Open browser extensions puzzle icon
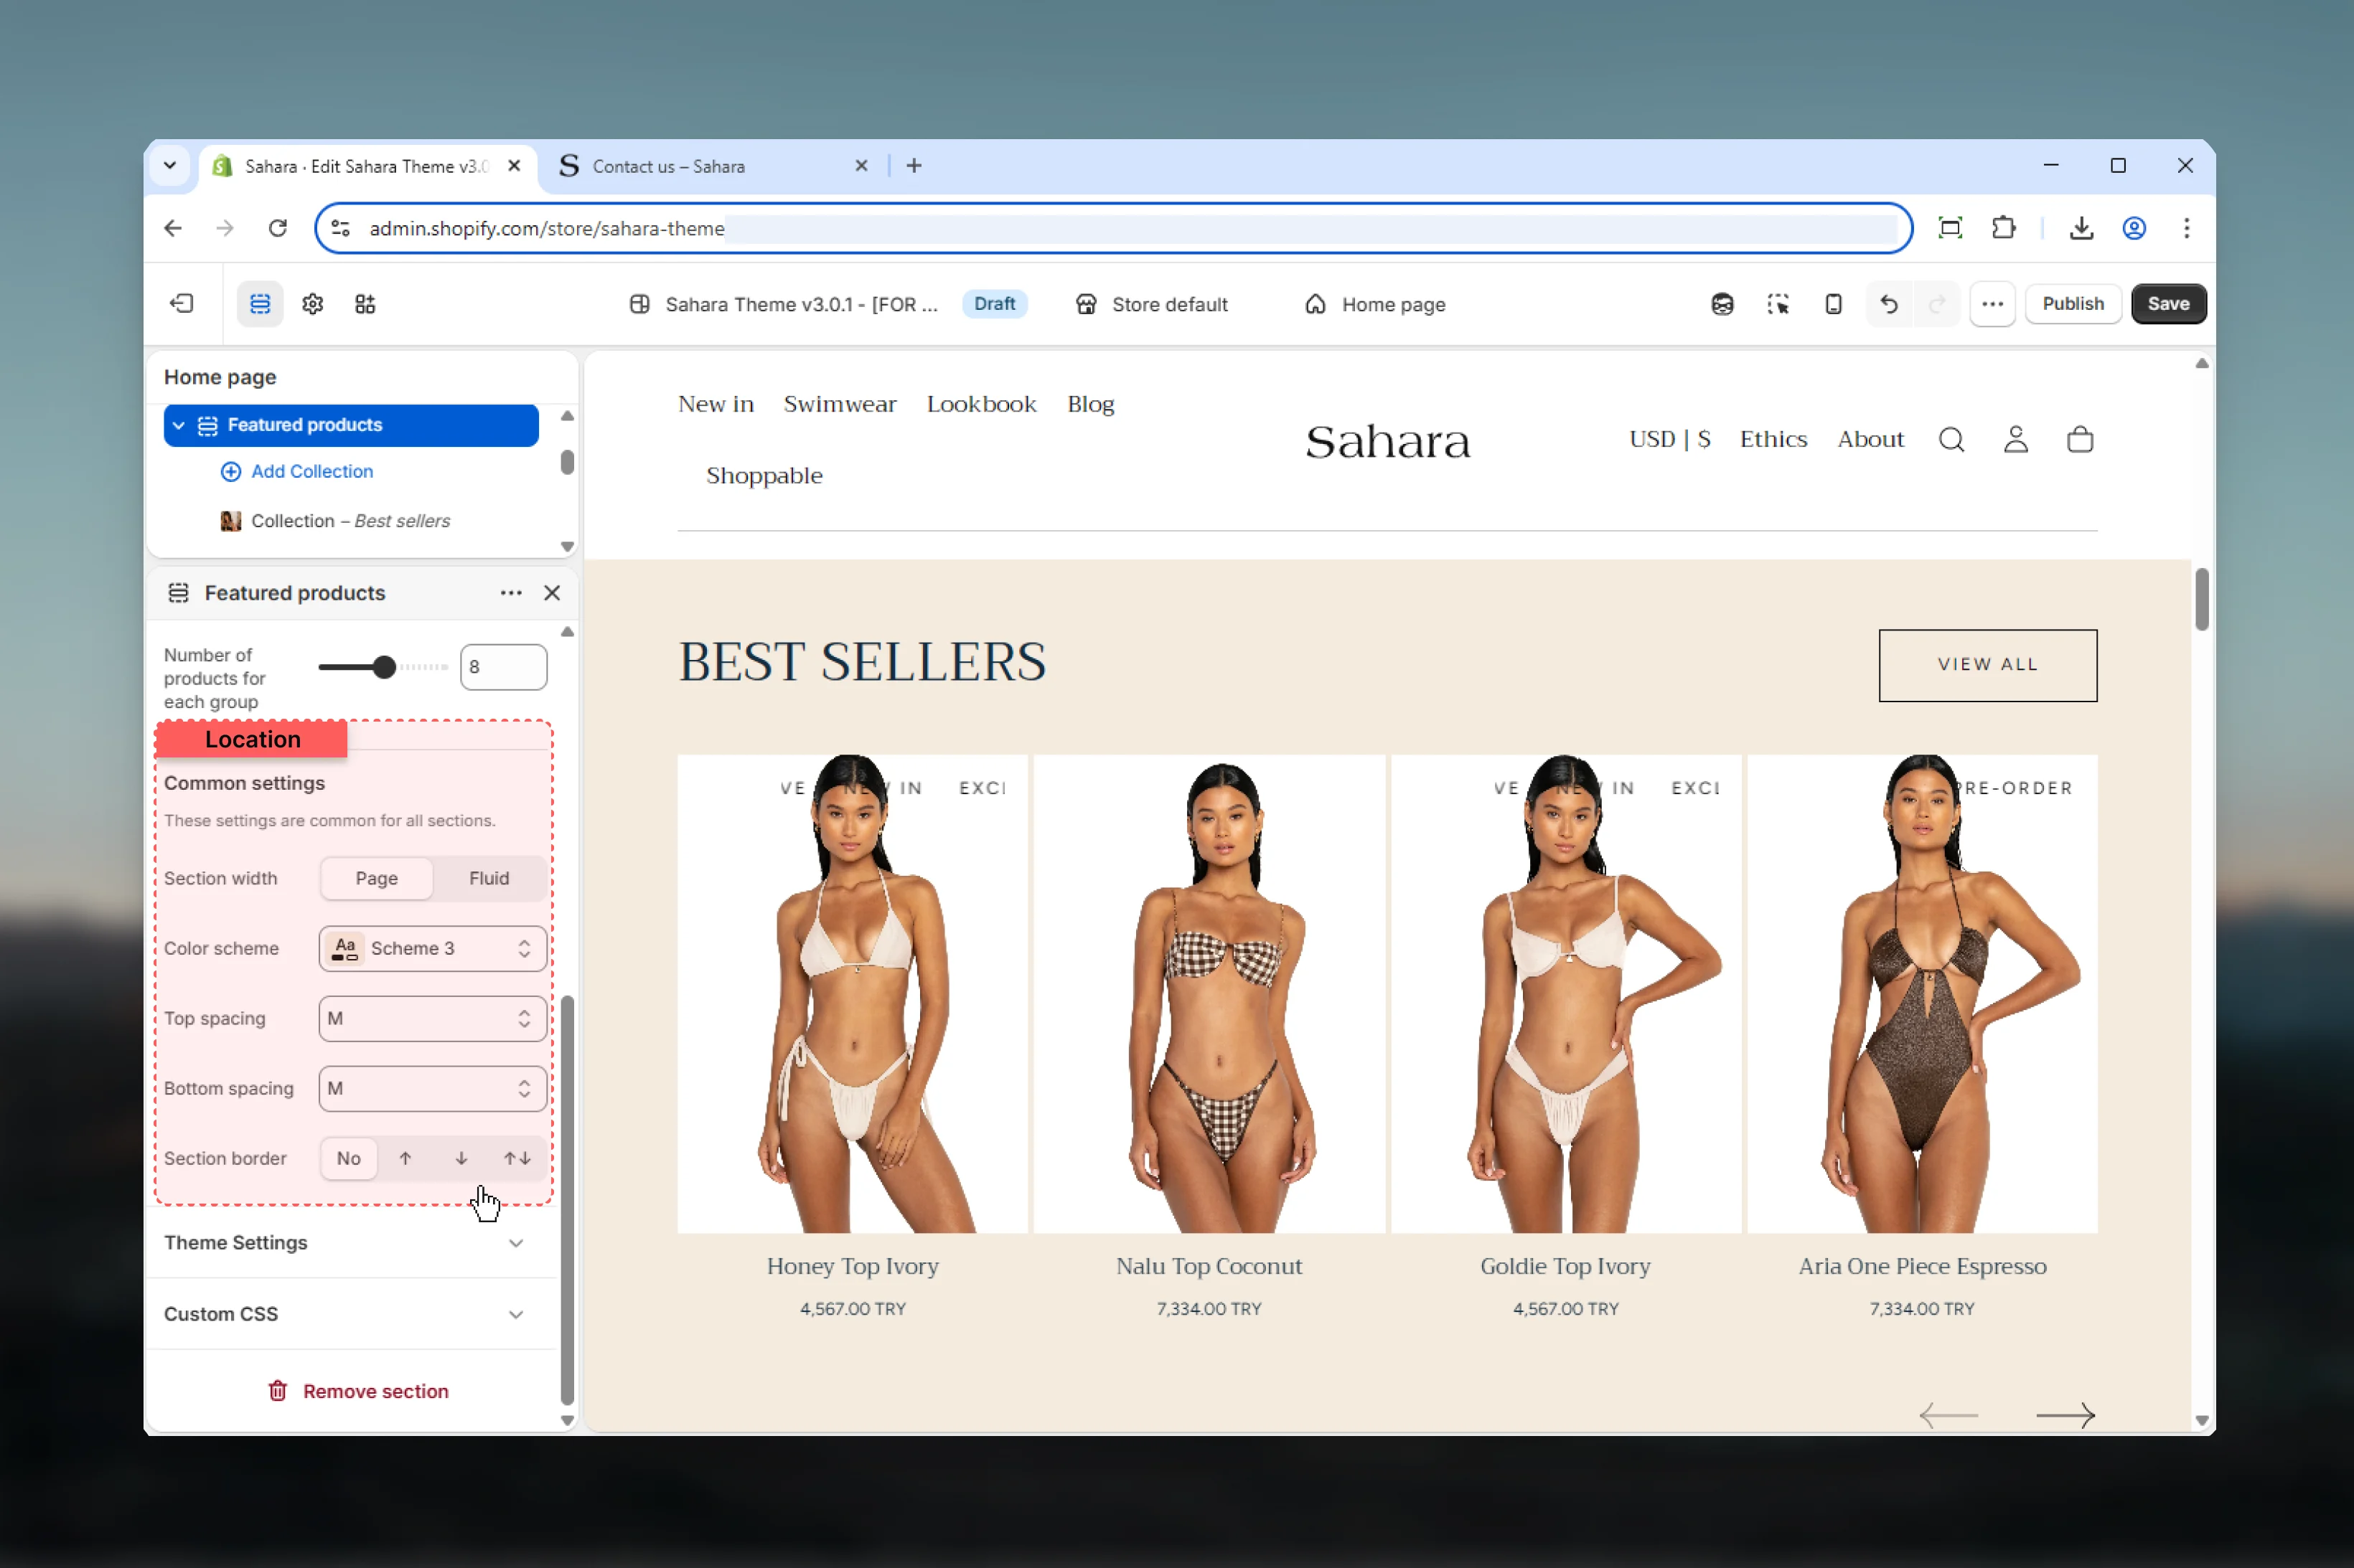Screen dimensions: 2354x1568 pos(2004,228)
